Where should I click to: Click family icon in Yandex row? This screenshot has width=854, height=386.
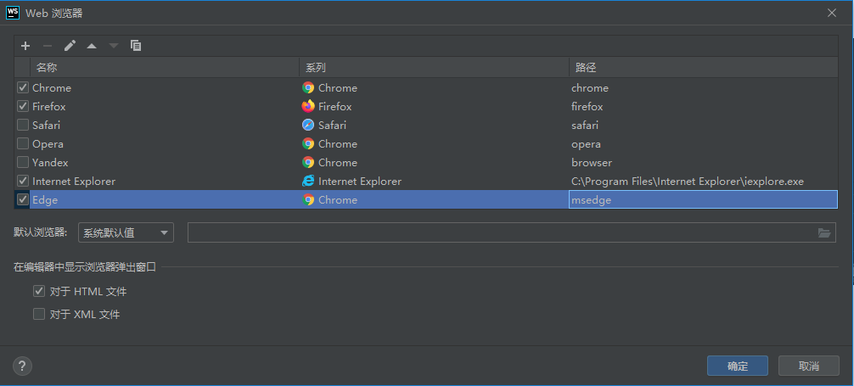pos(308,162)
